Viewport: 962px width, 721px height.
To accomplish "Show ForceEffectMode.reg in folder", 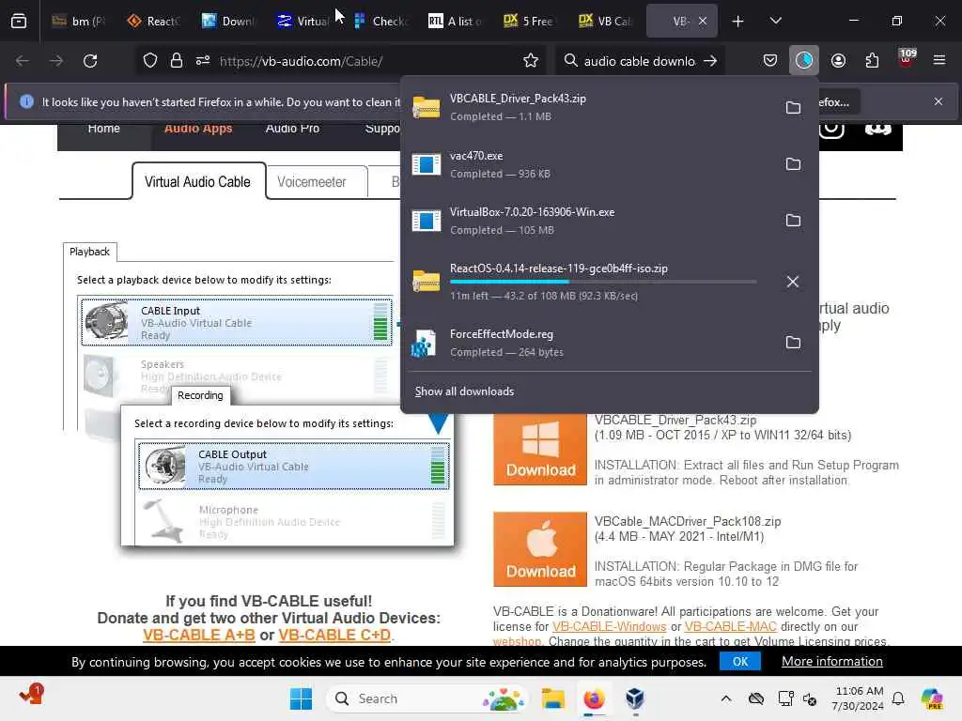I will tap(793, 343).
